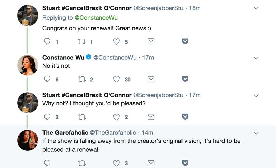Retweet Stuart's congrats on renewal tweet

(82, 41)
